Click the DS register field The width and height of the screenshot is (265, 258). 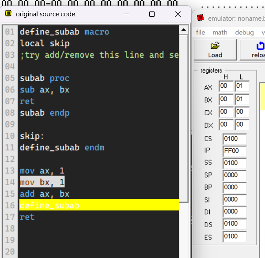[x=235, y=224]
